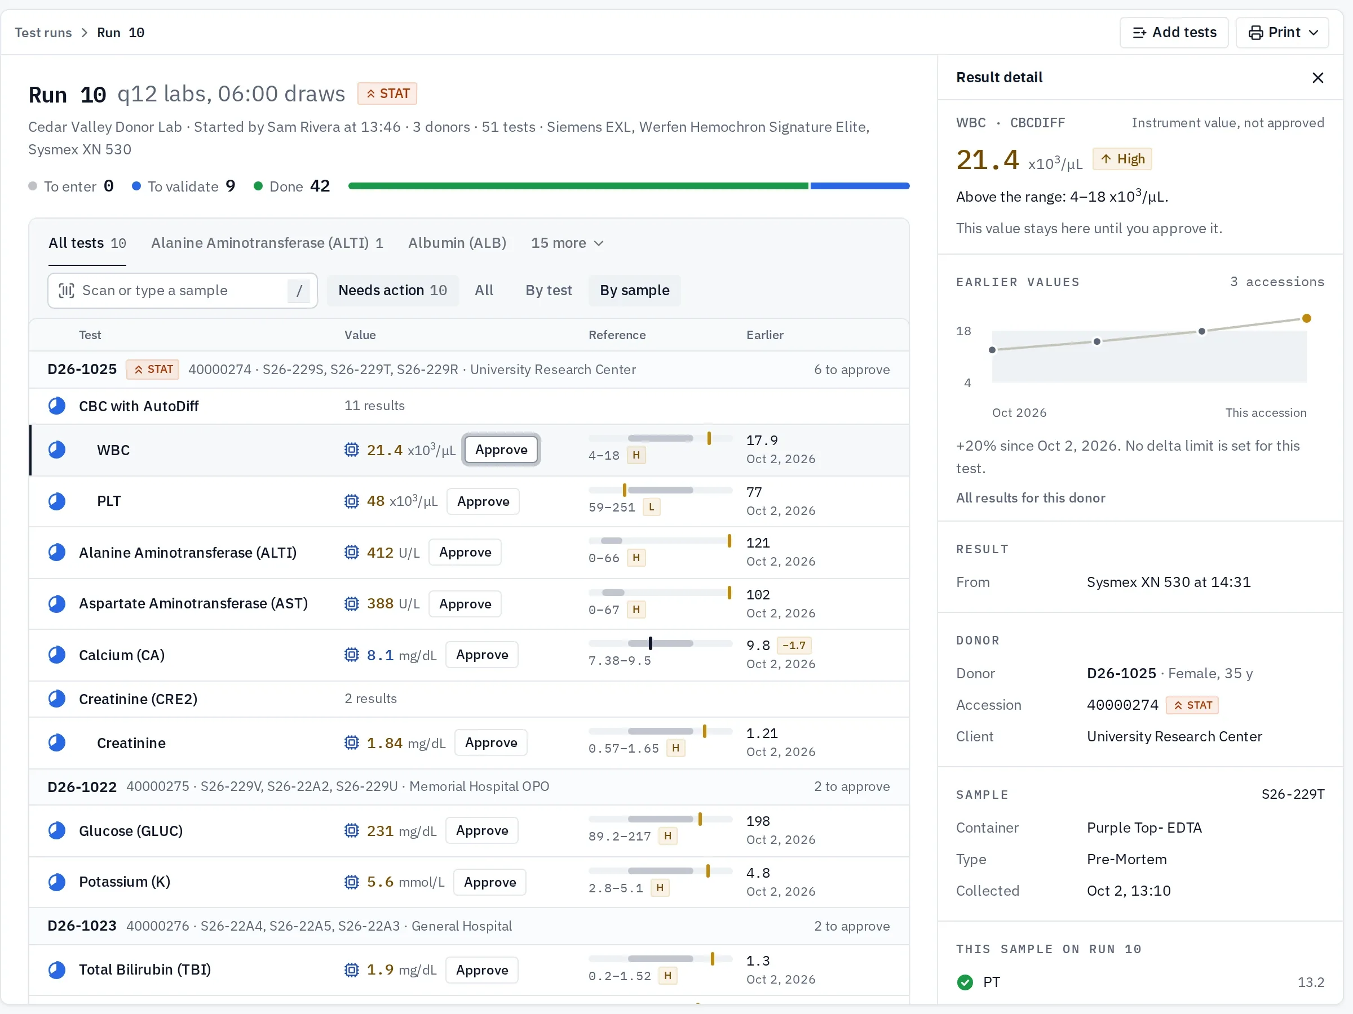Click status circle icon on Creatinine (CRE2) row

57,699
